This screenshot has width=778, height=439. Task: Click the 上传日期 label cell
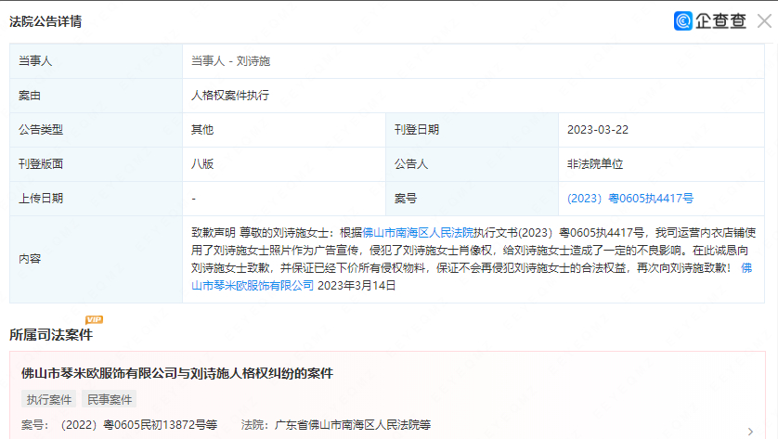(x=97, y=199)
